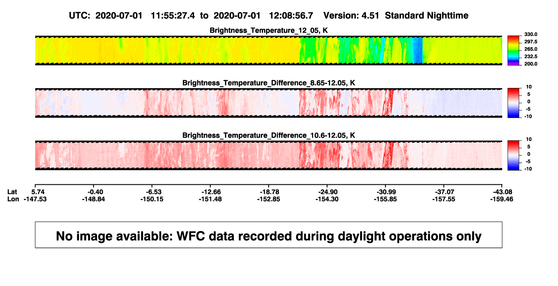Click the '-10' value on 10.6-12.05 color scale
558x286 pixels.
528,169
